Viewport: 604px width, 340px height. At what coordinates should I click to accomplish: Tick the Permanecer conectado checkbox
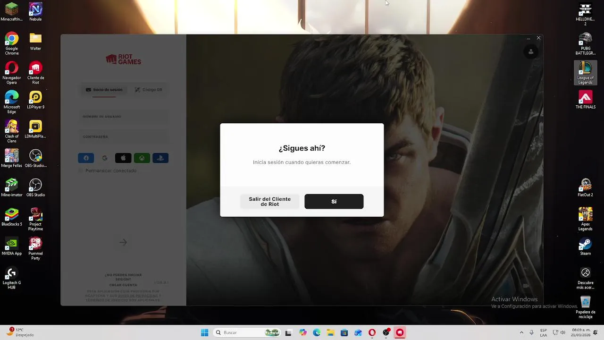[81, 170]
